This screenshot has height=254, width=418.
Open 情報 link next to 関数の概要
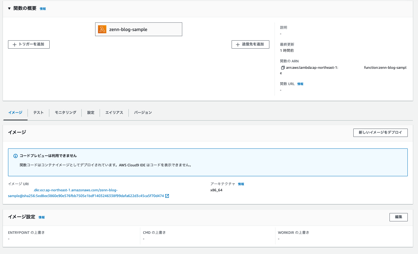[x=43, y=9]
